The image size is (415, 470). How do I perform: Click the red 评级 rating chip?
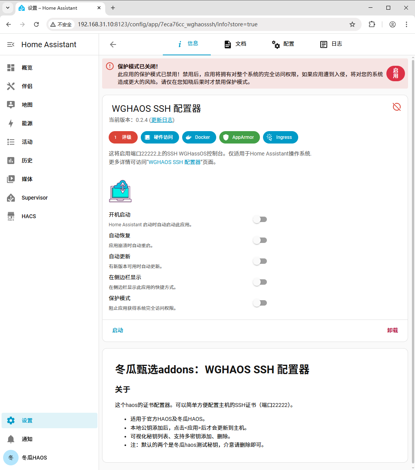(123, 137)
